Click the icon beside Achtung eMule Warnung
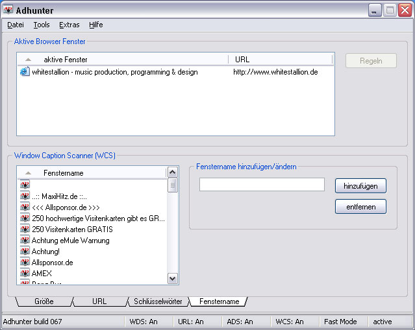Viewport: 415px width, 330px height. point(25,241)
